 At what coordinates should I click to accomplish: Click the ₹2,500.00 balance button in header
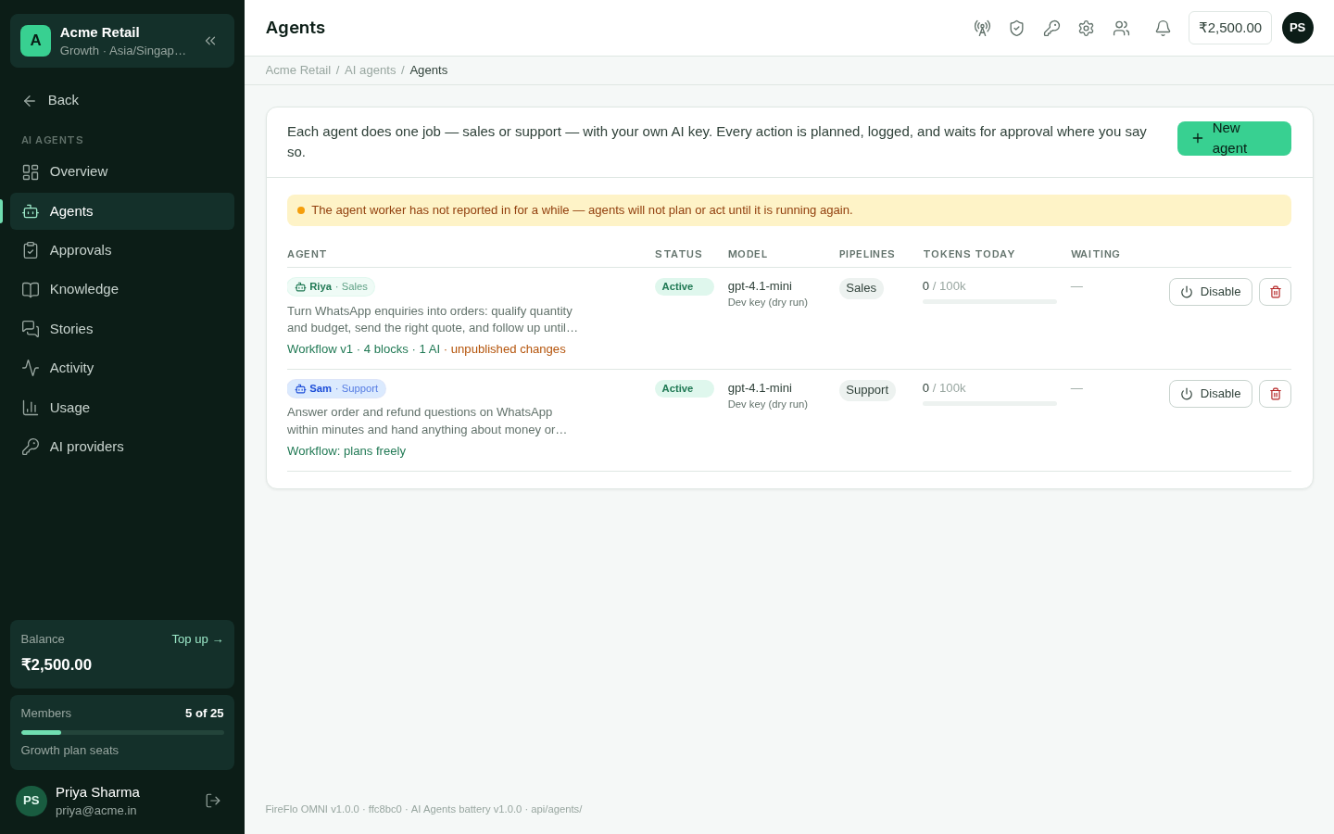pyautogui.click(x=1230, y=28)
